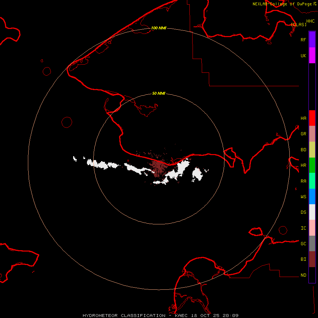The width and height of the screenshot is (318, 318).
Task: Click the [CLAS] legend unit label
Action: point(298,25)
